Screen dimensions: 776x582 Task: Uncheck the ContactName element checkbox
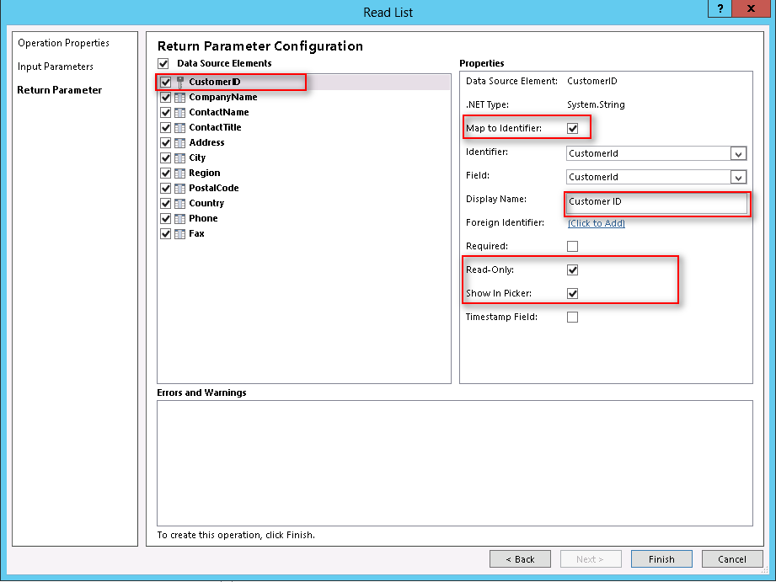tap(166, 112)
